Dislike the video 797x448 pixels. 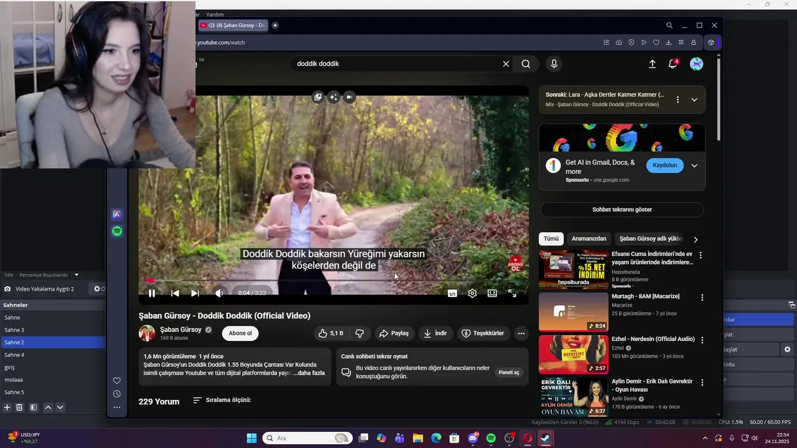point(359,334)
